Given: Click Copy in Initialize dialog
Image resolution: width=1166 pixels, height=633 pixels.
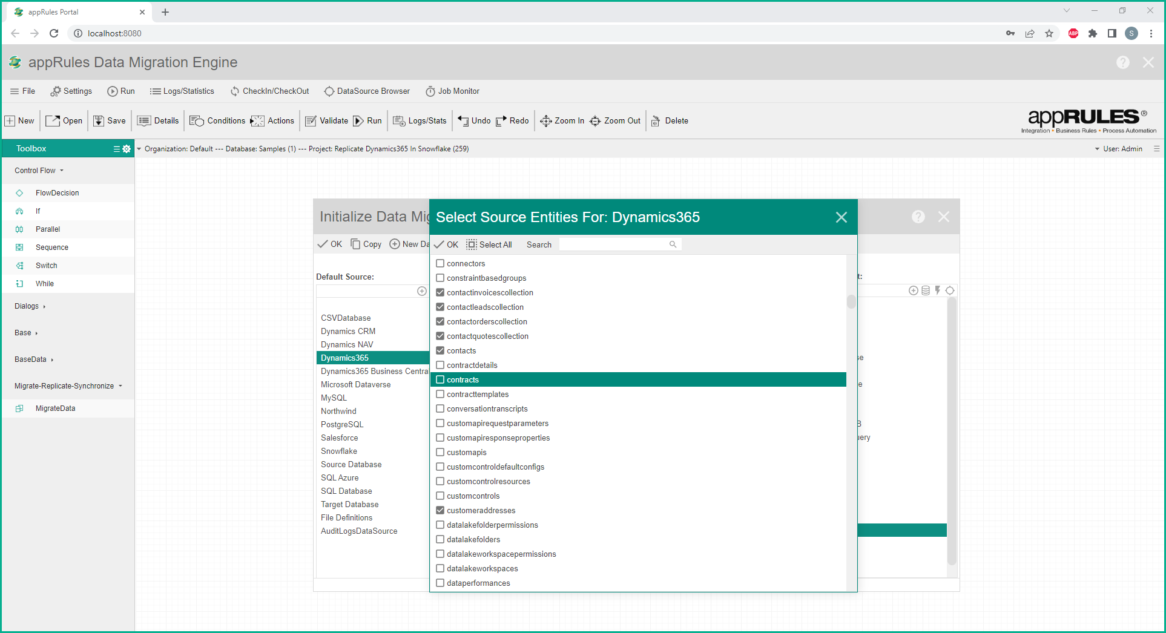Looking at the screenshot, I should [x=366, y=244].
